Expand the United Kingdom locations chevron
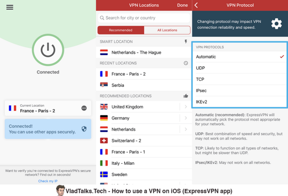This screenshot has width=288, height=196. click(186, 107)
